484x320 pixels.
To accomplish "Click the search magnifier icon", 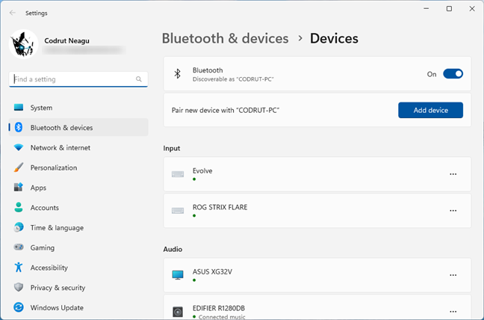I will point(139,79).
